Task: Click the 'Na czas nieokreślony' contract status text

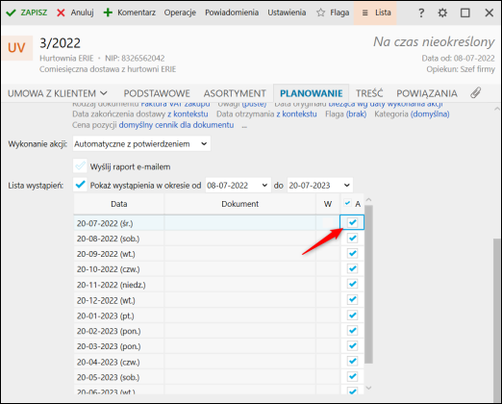Action: 434,42
